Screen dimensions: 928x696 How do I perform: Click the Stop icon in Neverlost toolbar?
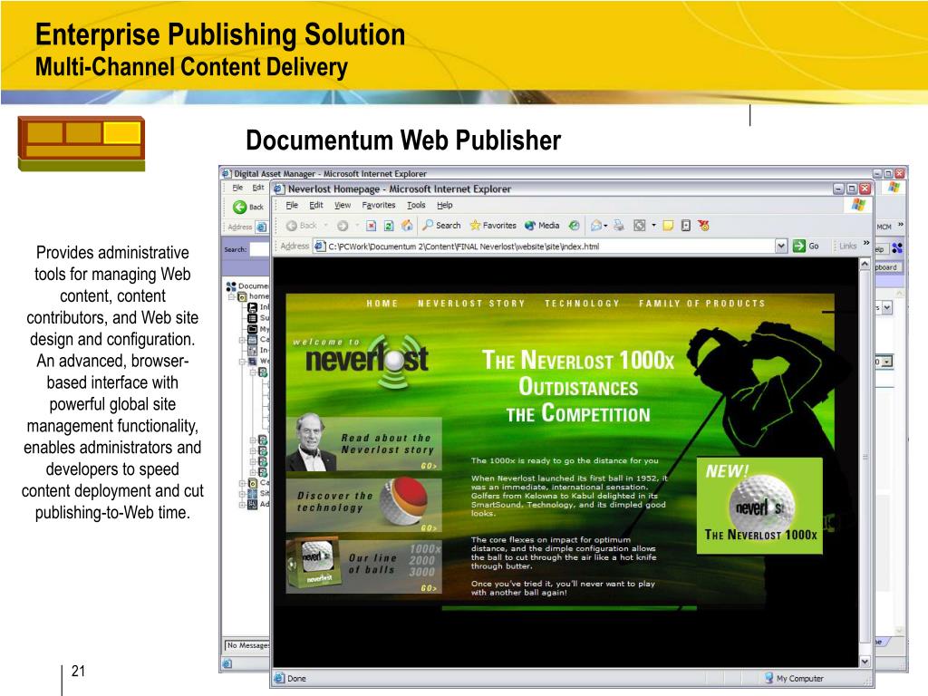coord(371,226)
